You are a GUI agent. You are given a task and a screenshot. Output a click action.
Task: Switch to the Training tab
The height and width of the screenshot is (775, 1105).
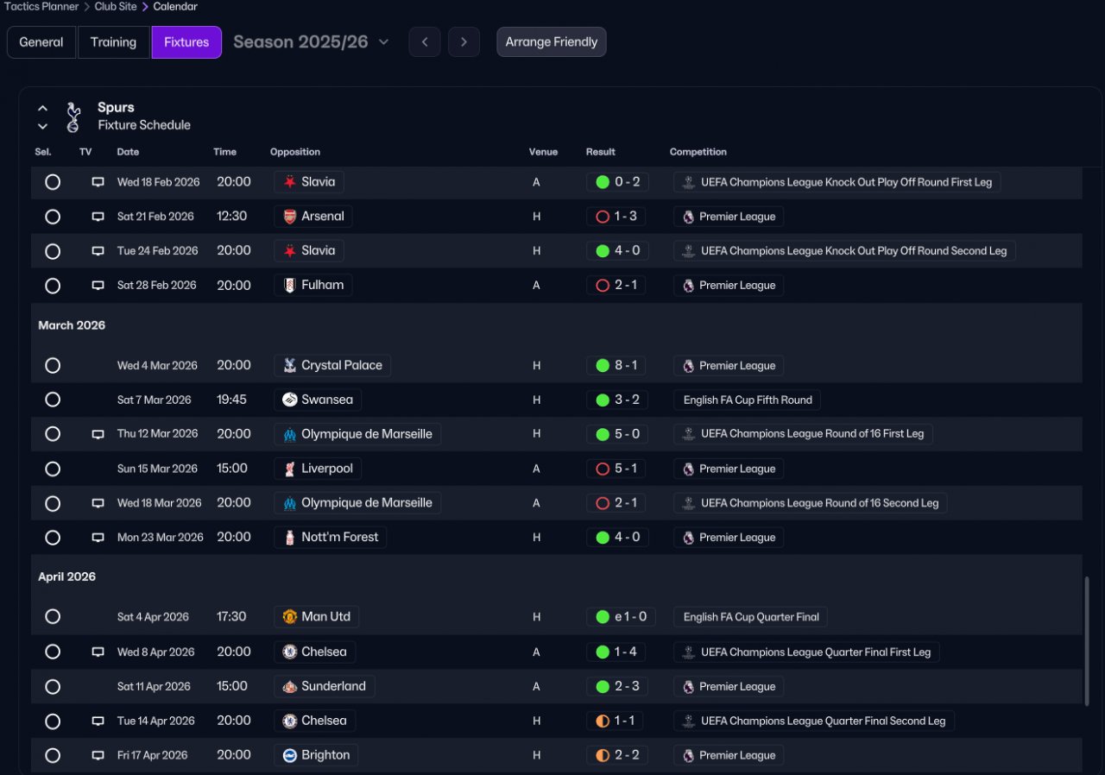113,42
